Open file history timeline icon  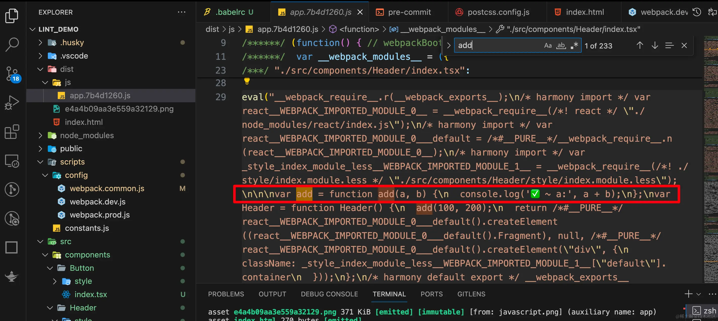(697, 12)
